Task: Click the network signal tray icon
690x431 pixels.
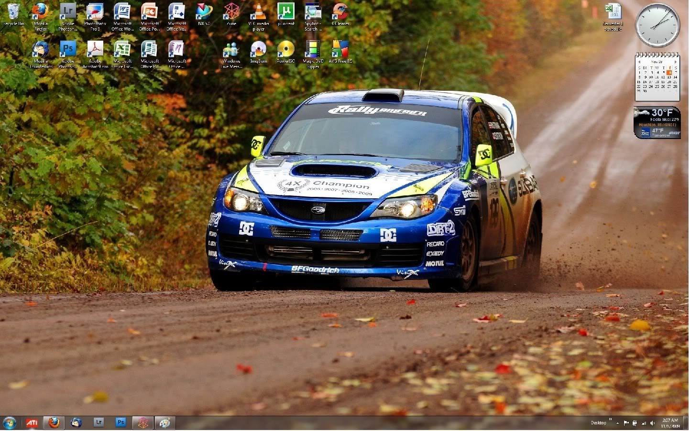Action: click(x=644, y=423)
